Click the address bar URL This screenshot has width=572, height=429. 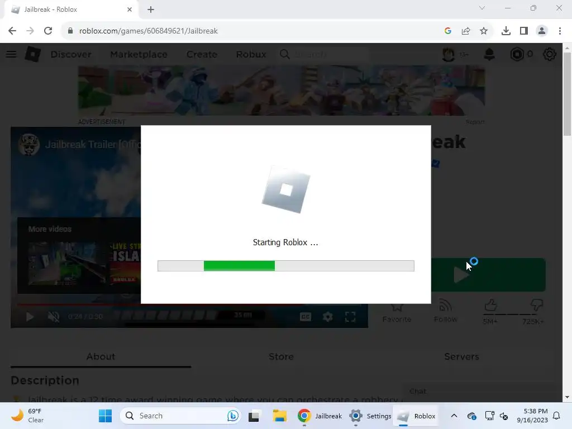point(149,31)
